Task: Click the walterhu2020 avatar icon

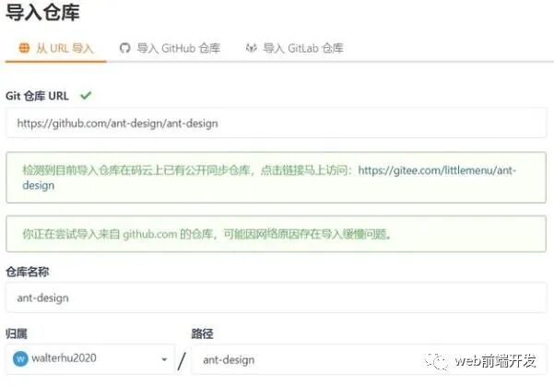Action: [20, 358]
